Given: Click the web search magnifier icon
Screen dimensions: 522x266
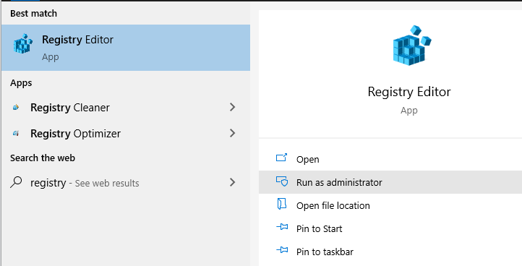Looking at the screenshot, I should click(16, 182).
